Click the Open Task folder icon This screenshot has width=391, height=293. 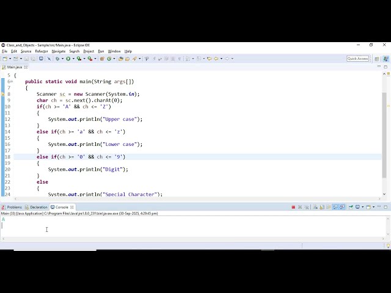tap(128, 59)
